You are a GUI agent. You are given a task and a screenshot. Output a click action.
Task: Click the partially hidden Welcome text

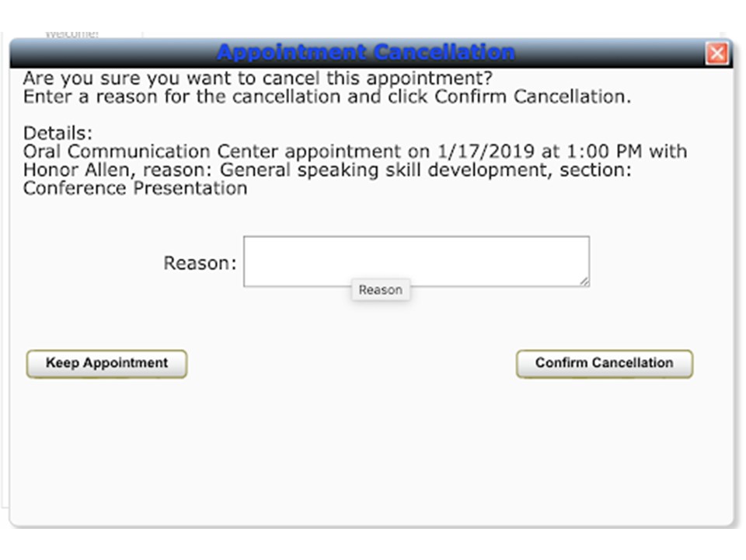71,34
